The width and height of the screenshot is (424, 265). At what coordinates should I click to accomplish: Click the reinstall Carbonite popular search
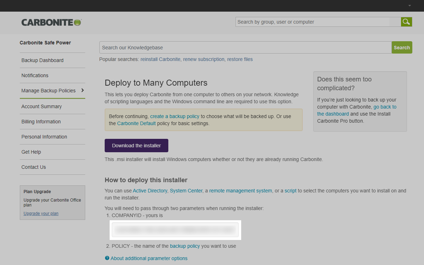click(x=161, y=59)
